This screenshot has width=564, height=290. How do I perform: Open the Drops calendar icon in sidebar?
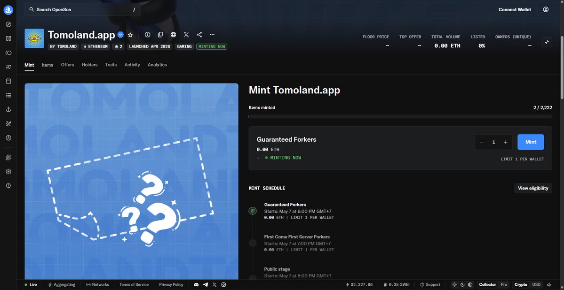[x=8, y=81]
